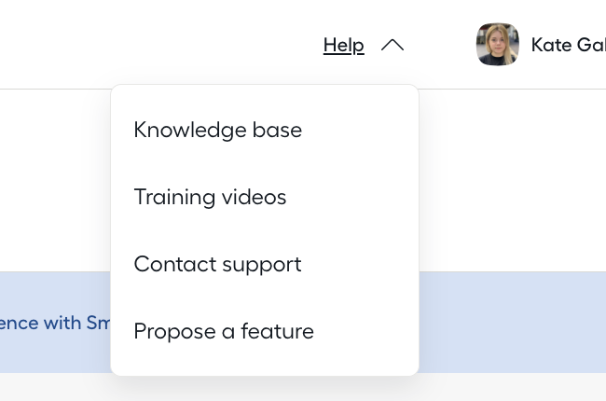Click Kate's profile avatar photo
Screen dimensions: 606x401
pos(498,44)
